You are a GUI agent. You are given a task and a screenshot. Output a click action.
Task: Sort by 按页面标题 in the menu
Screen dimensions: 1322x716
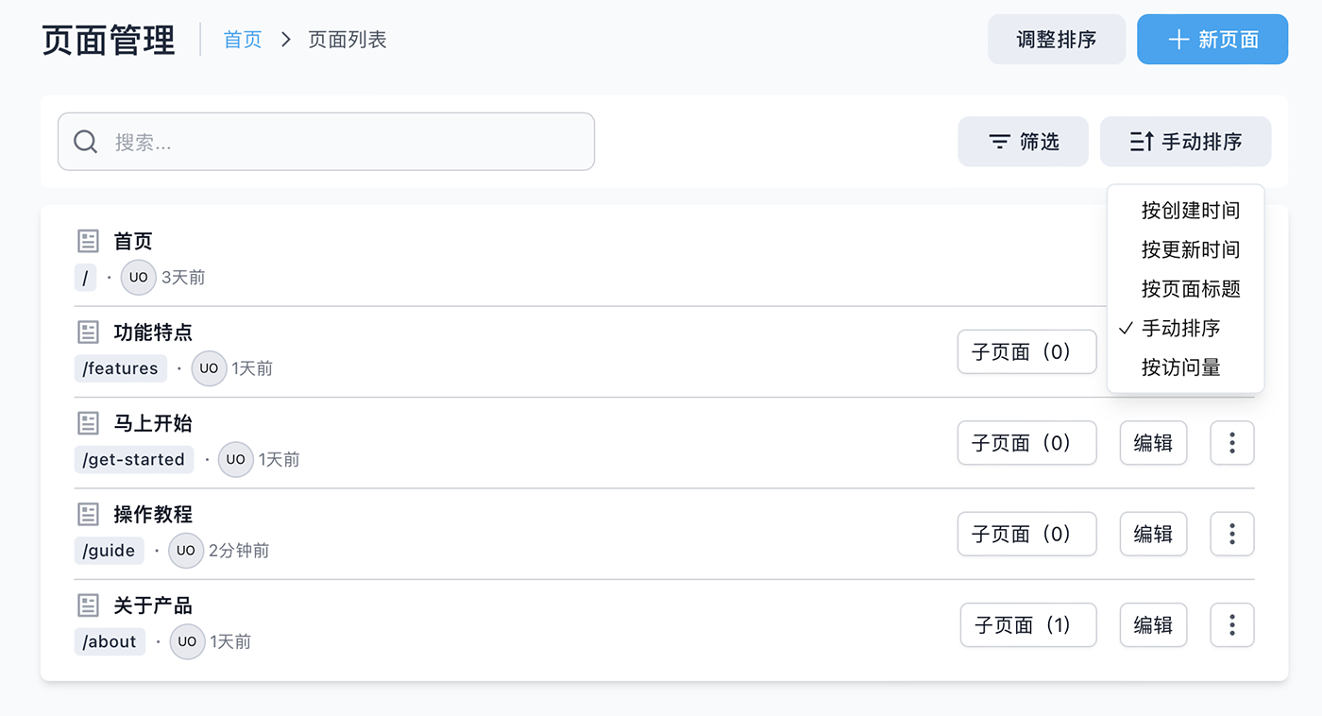(x=1190, y=289)
